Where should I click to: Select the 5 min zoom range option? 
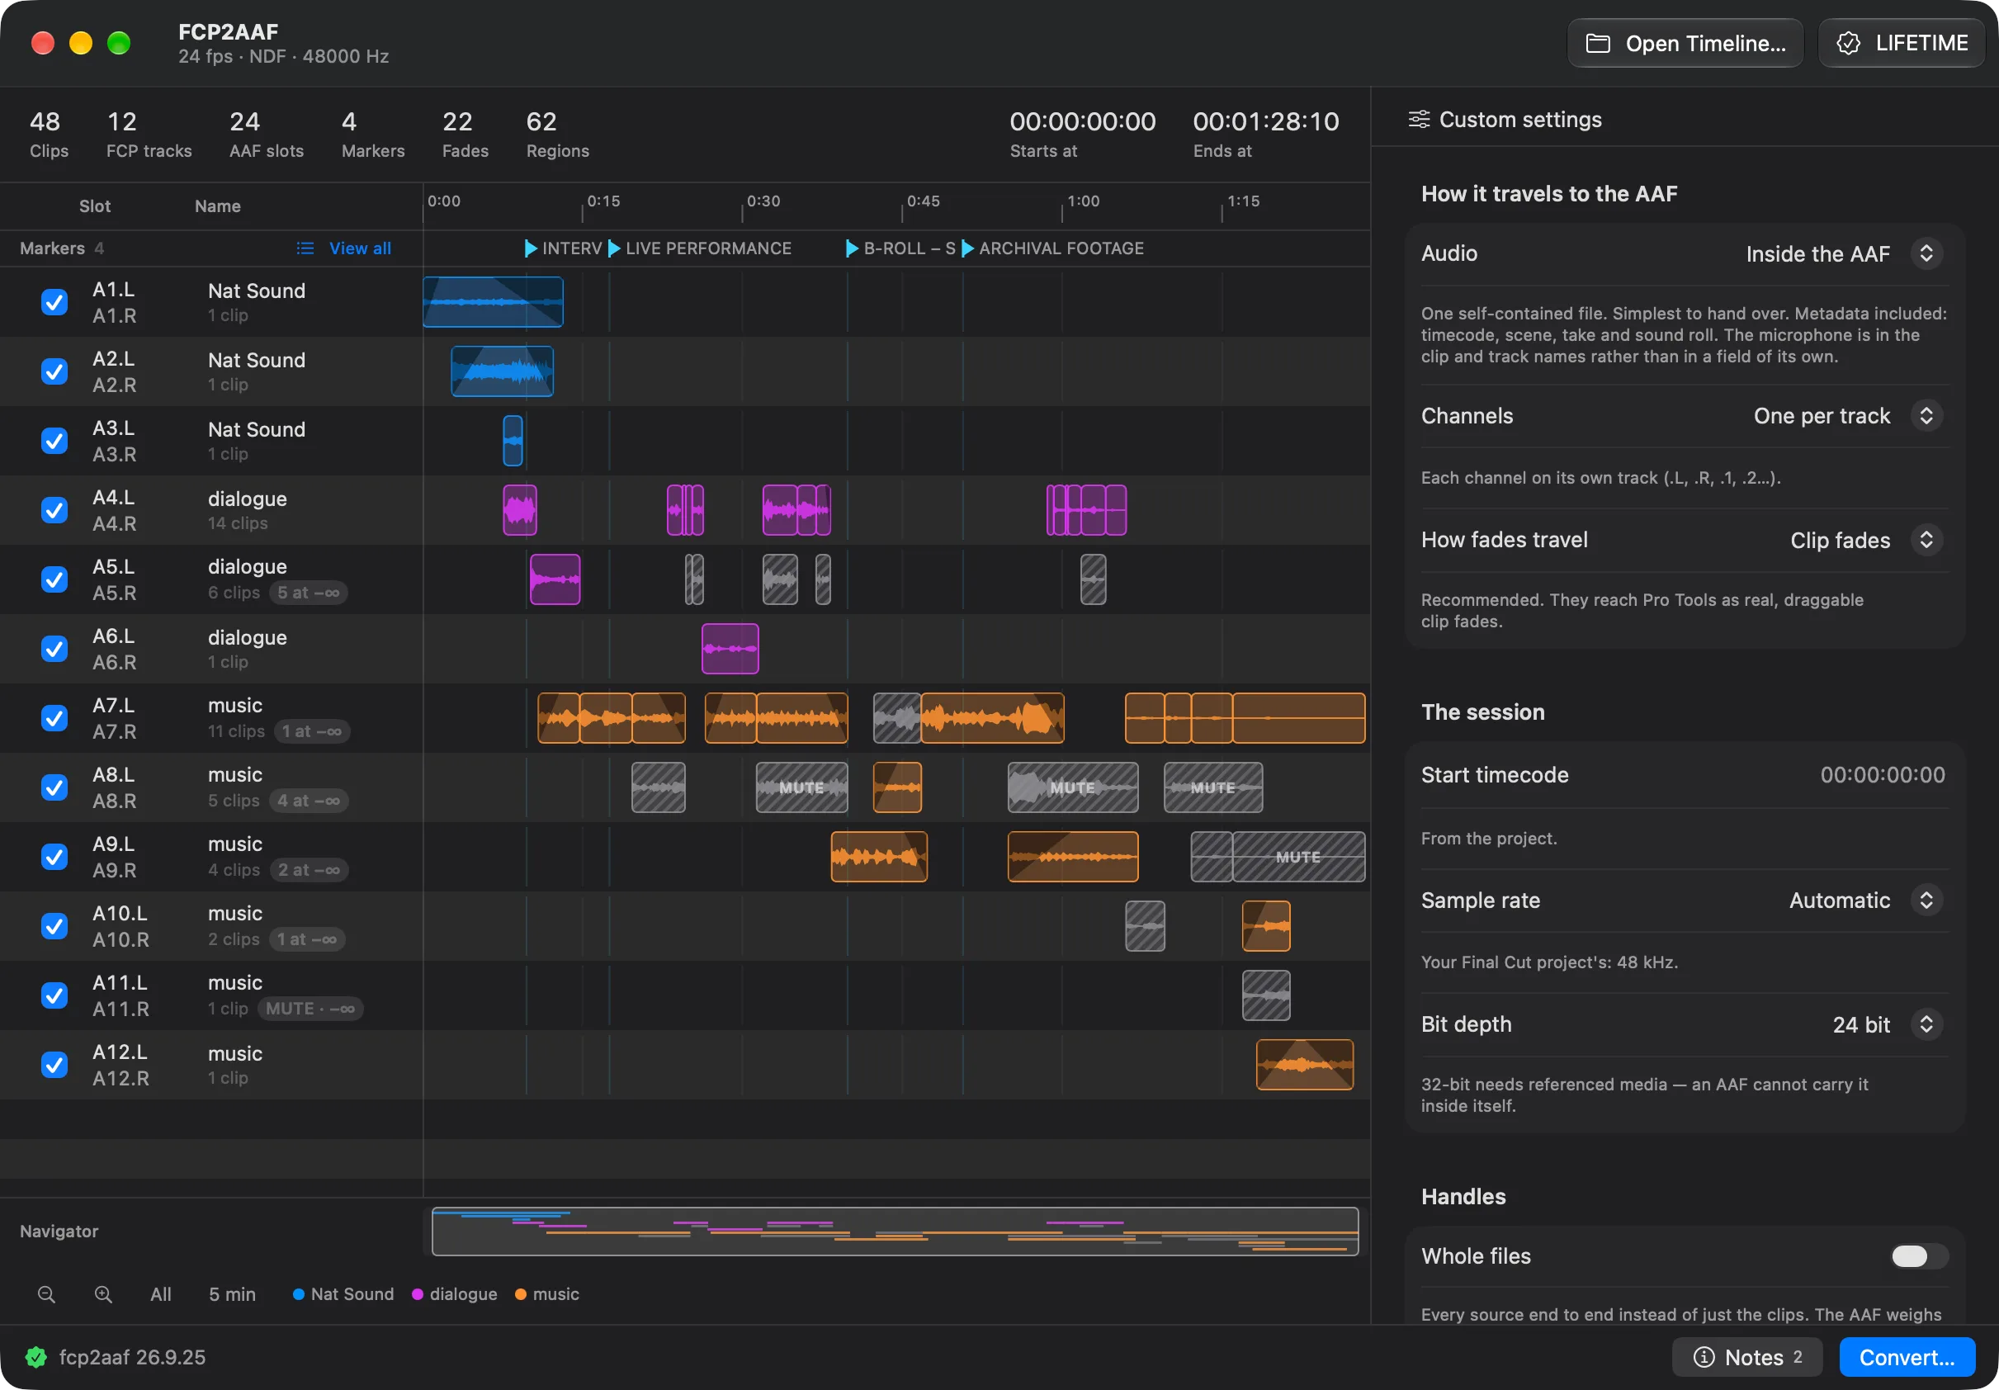(x=233, y=1294)
